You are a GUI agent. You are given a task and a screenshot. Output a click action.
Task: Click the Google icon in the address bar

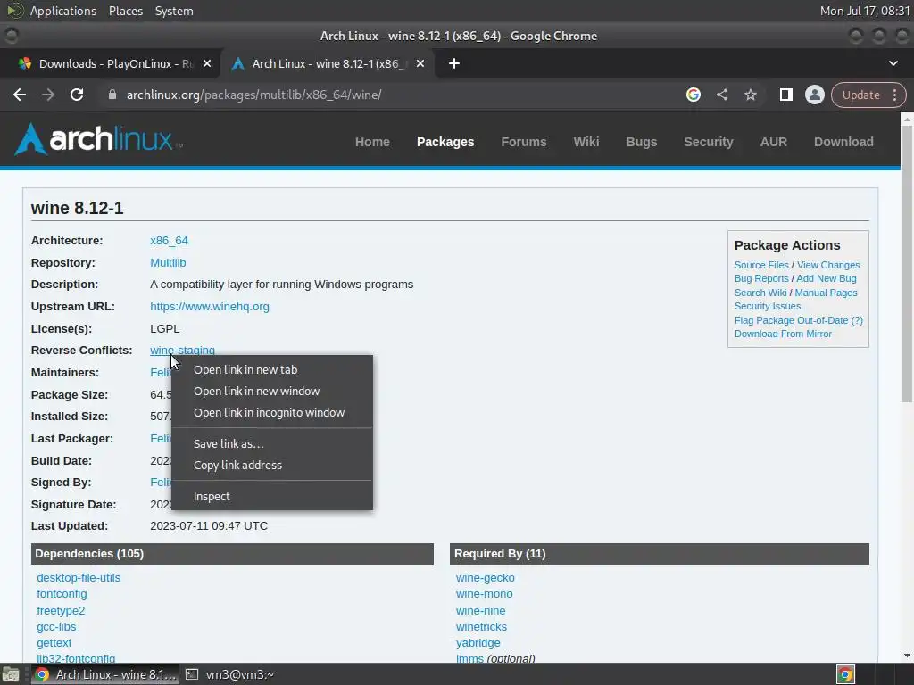[693, 95]
